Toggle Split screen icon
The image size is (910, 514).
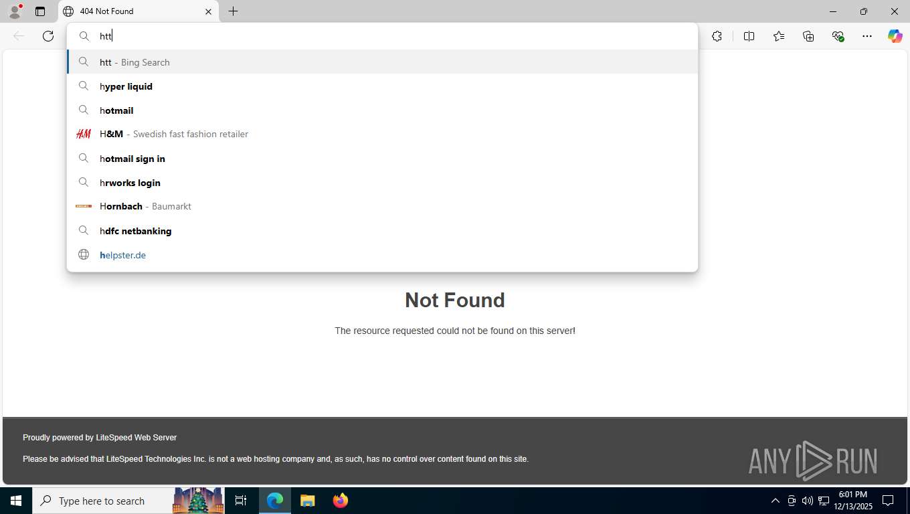(x=749, y=36)
